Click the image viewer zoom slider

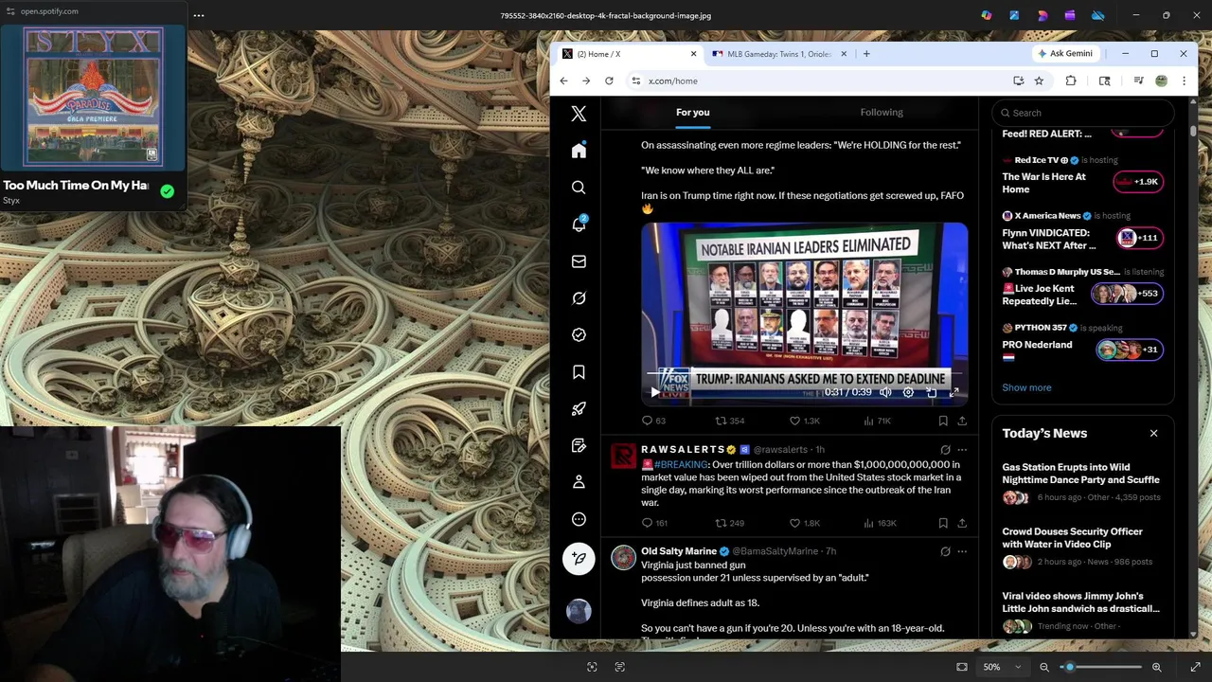click(1100, 667)
